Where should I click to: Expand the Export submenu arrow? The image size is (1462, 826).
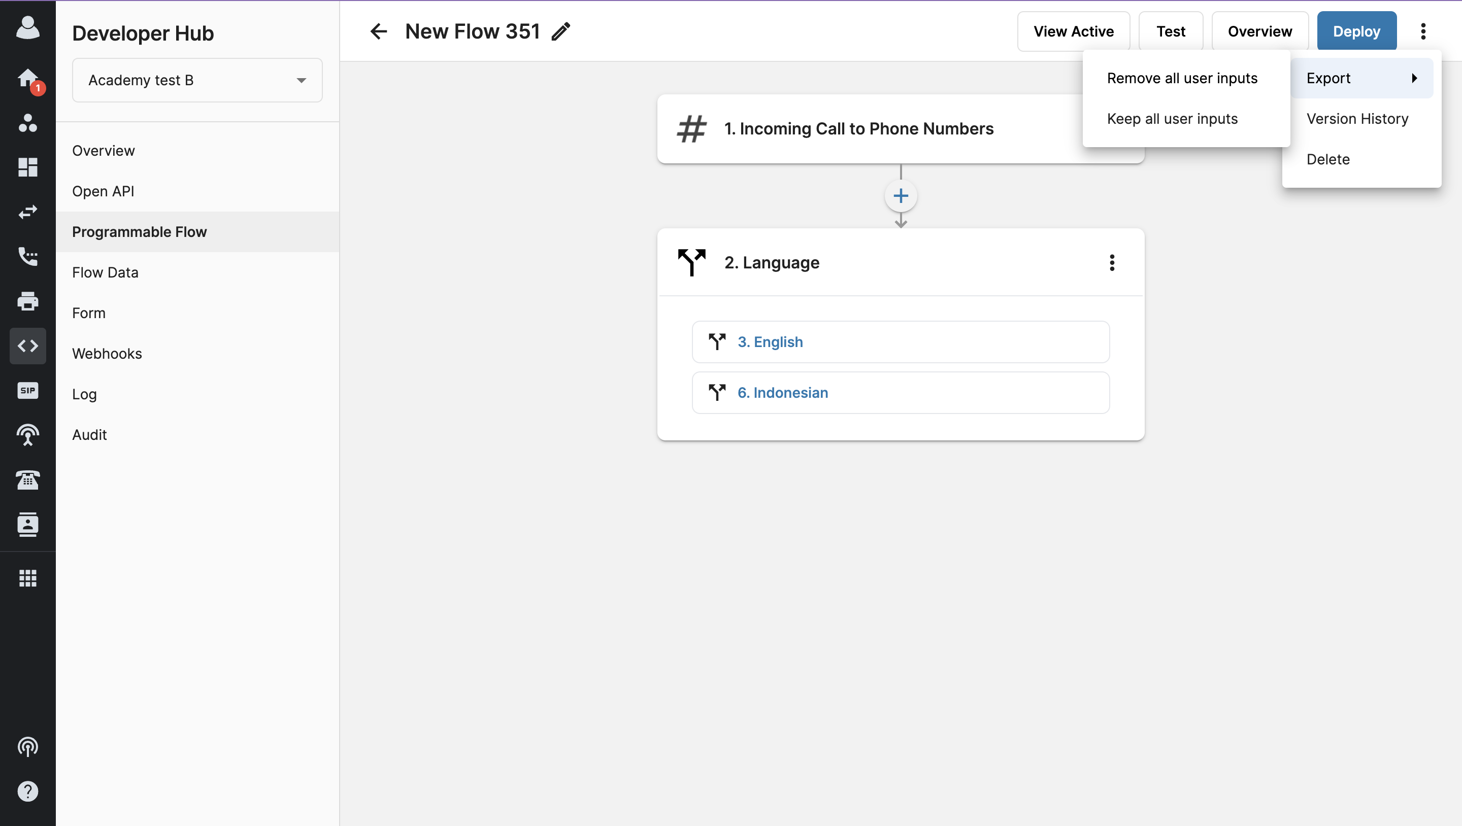(x=1414, y=78)
